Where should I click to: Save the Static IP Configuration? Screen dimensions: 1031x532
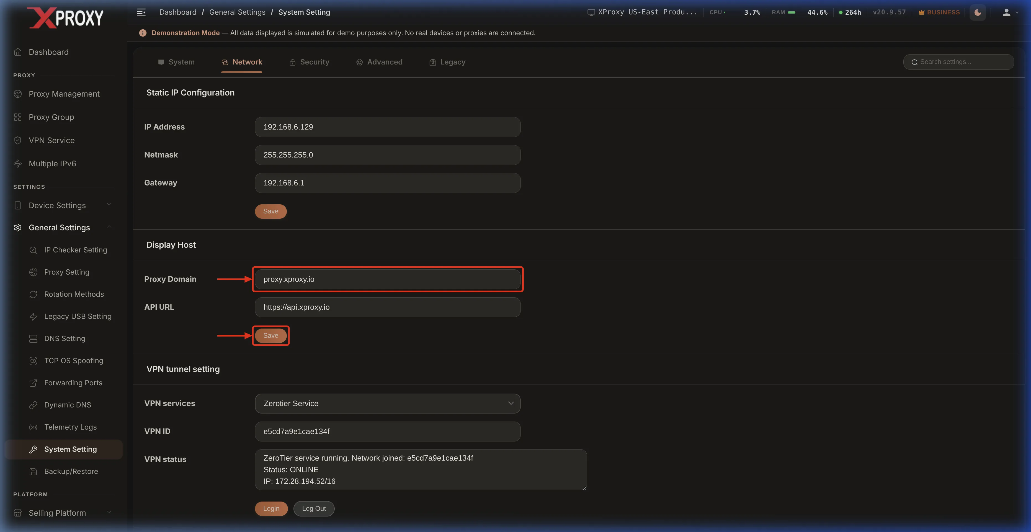[270, 211]
